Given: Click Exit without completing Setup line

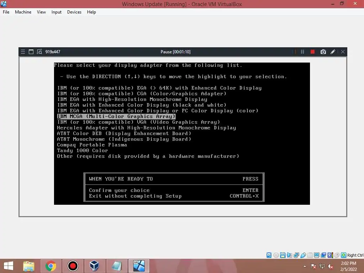Looking at the screenshot, I should click(x=173, y=196).
